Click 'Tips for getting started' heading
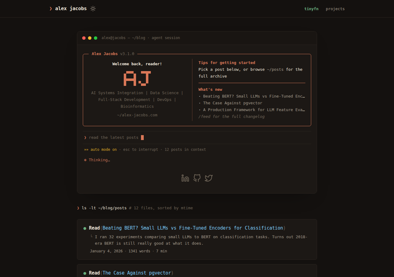394x277 pixels. [227, 62]
